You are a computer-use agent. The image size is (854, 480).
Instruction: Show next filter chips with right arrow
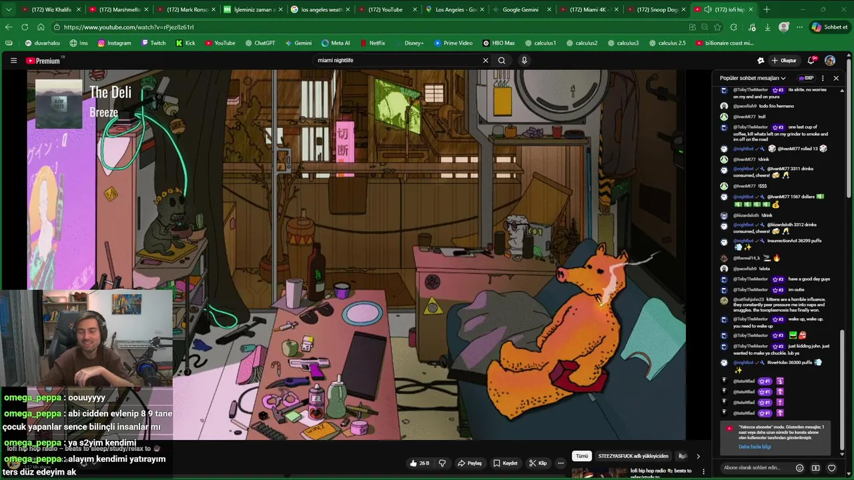(x=698, y=456)
